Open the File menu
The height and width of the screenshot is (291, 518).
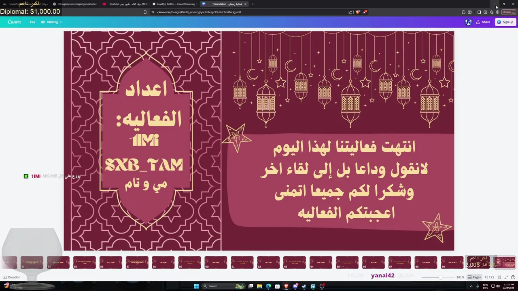pos(32,22)
